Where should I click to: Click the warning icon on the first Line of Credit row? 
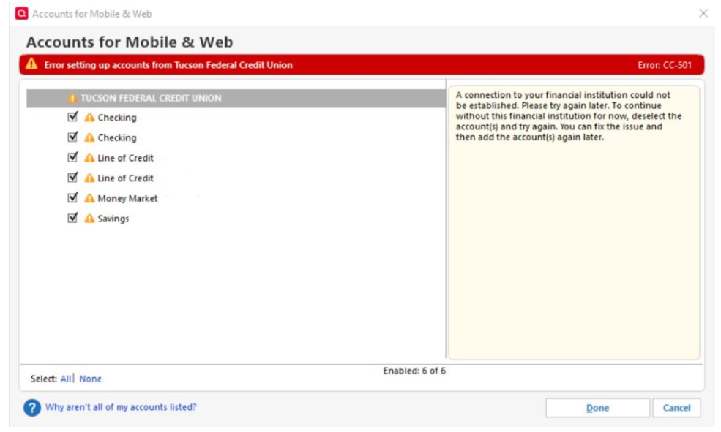89,158
